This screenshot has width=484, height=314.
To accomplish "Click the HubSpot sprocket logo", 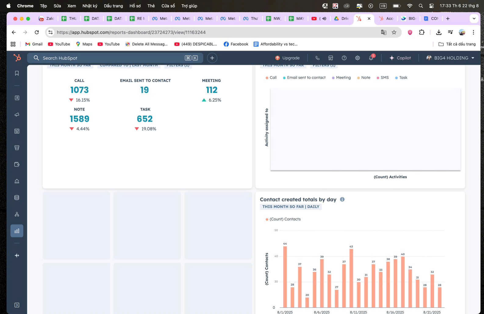I will (x=17, y=58).
